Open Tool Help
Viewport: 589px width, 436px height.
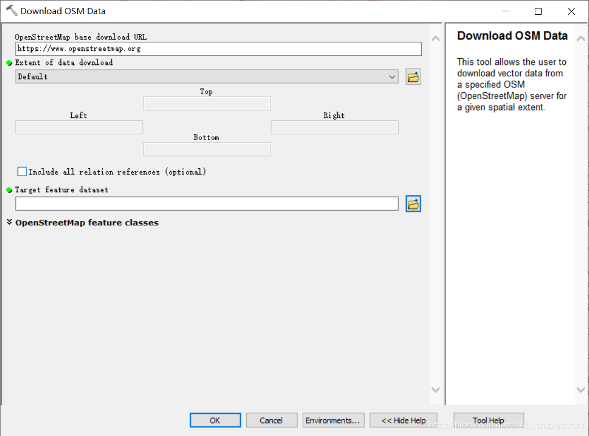[x=488, y=420]
